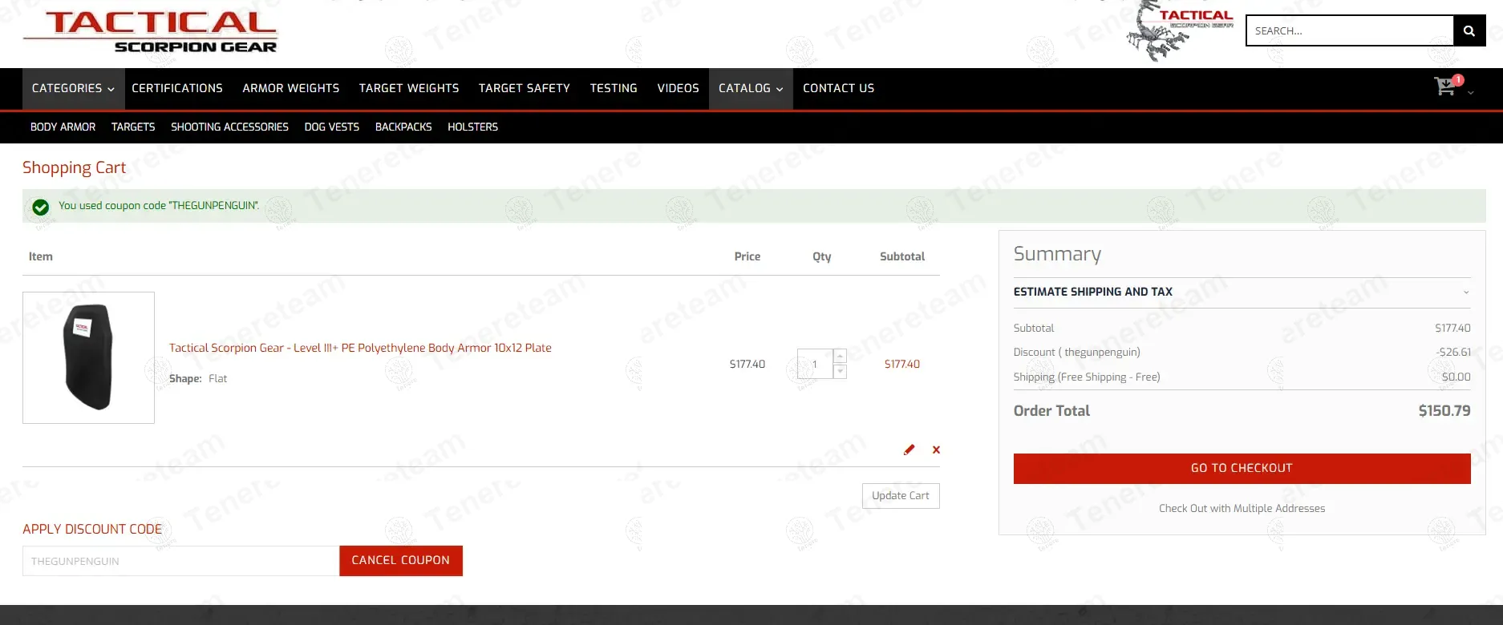Click the discount code input field
Viewport: 1503px width, 625px height.
click(180, 561)
